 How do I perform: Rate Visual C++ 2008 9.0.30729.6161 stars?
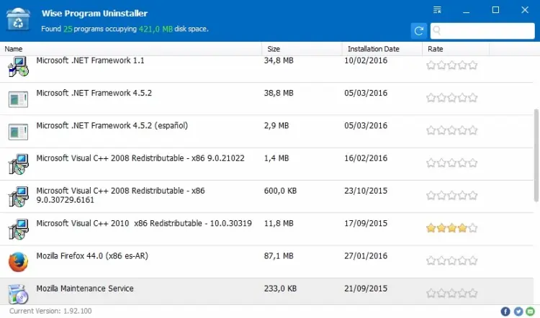[x=452, y=196]
